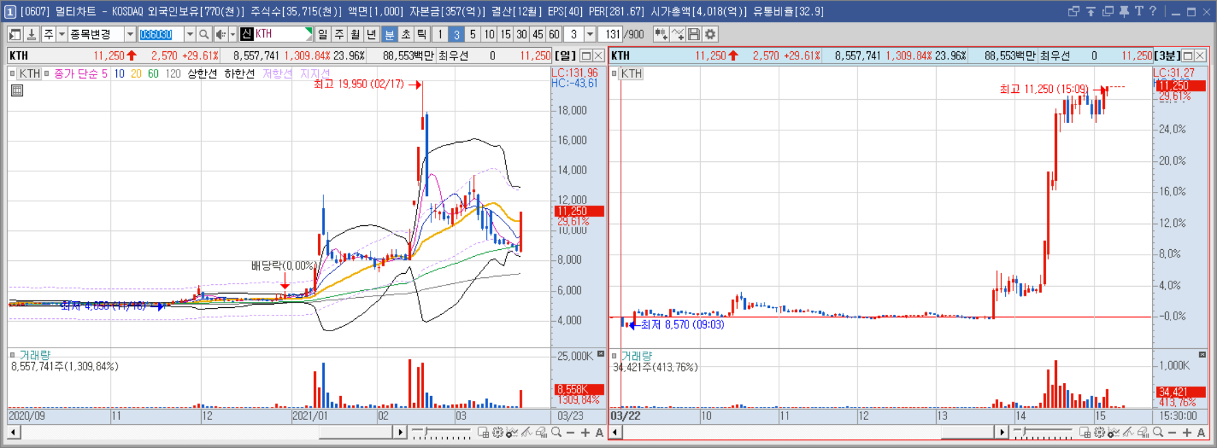Viewport: 1217px width, 448px height.
Task: Open the dropdown beside the speaker icon
Action: click(232, 34)
